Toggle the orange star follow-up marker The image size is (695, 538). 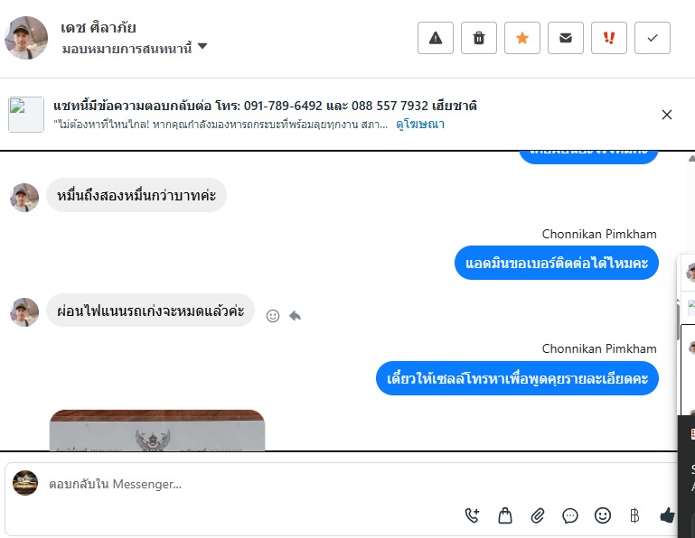click(522, 38)
